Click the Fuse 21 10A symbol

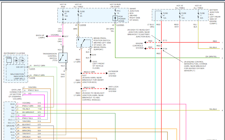pyautogui.click(x=180, y=15)
